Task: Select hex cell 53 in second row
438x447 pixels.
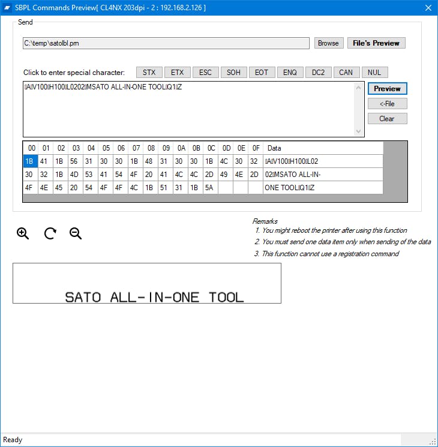Action: [x=91, y=175]
